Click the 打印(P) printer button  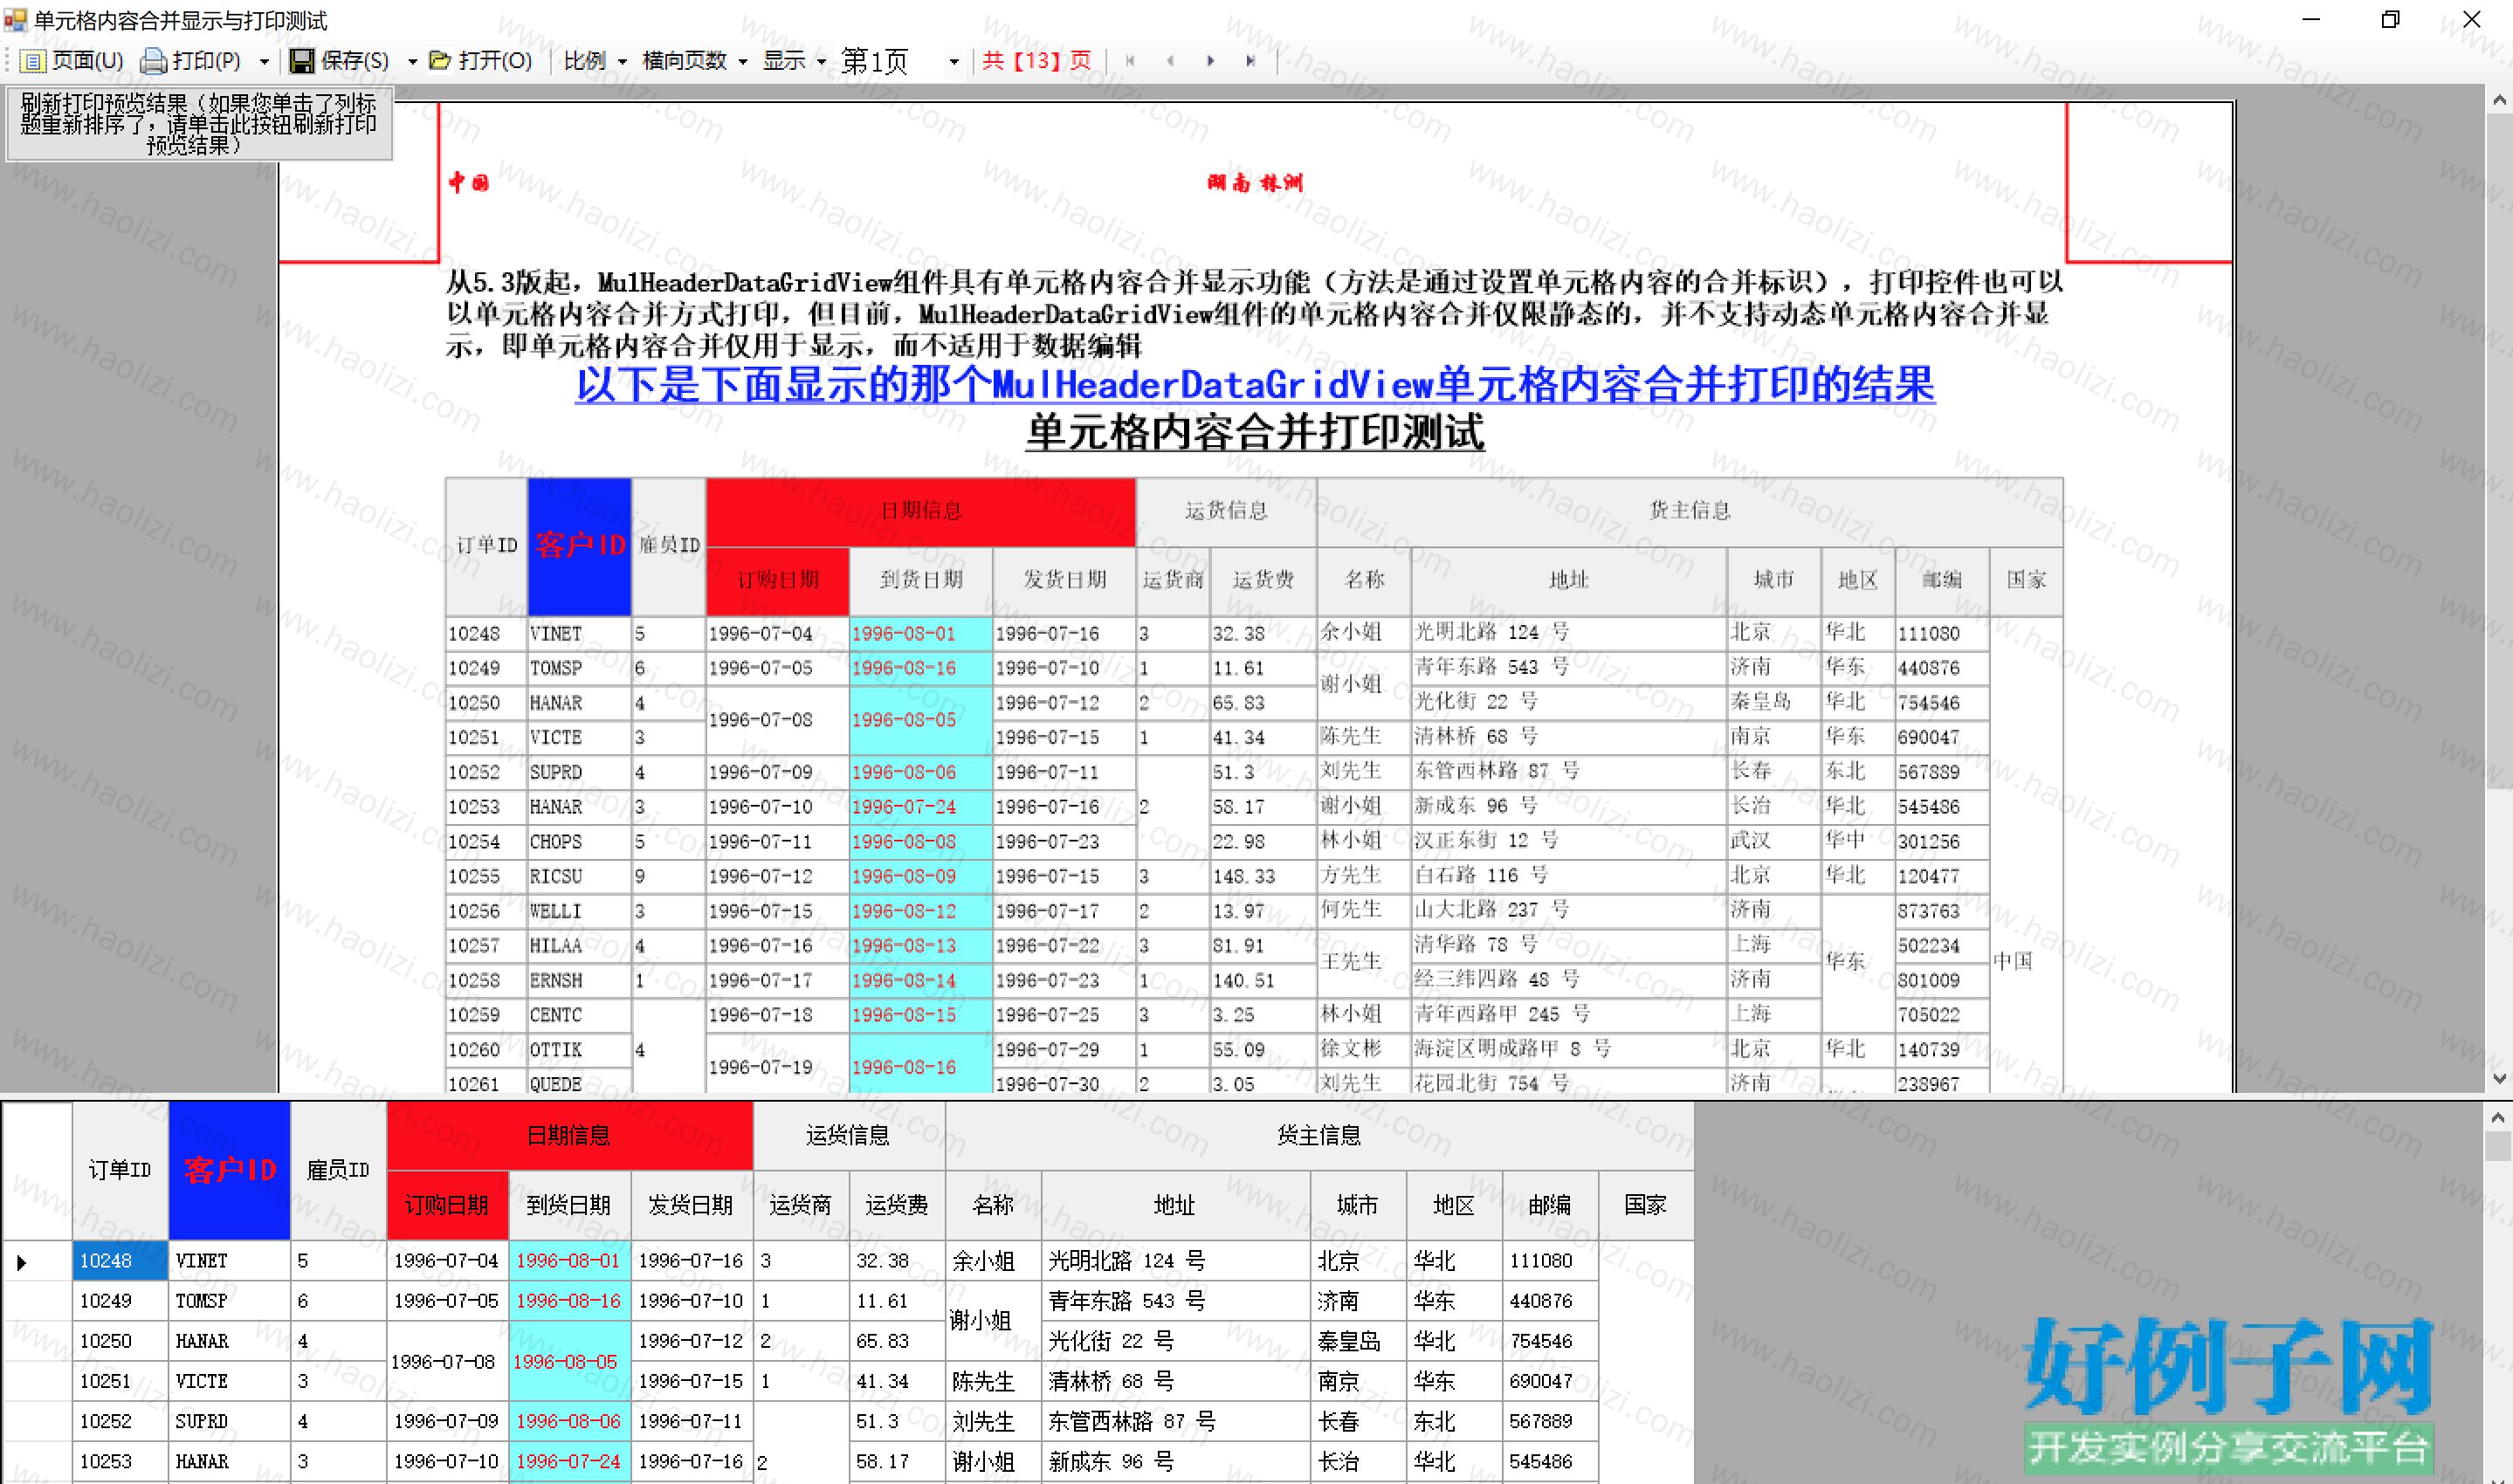pyautogui.click(x=192, y=61)
